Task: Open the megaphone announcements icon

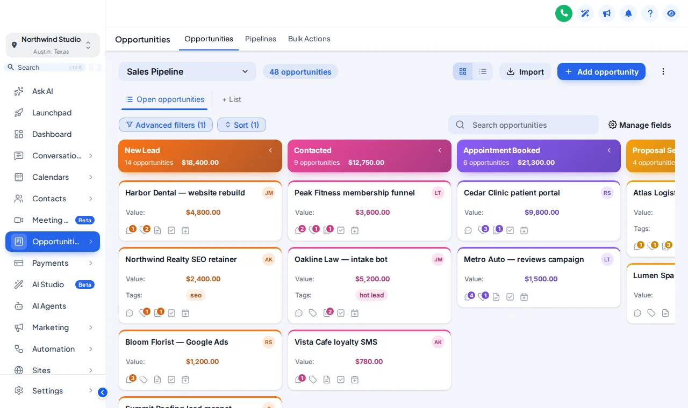Action: pyautogui.click(x=607, y=13)
